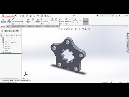Open the user login icon
Screen dimensions: 129x97
pos(117,16)
